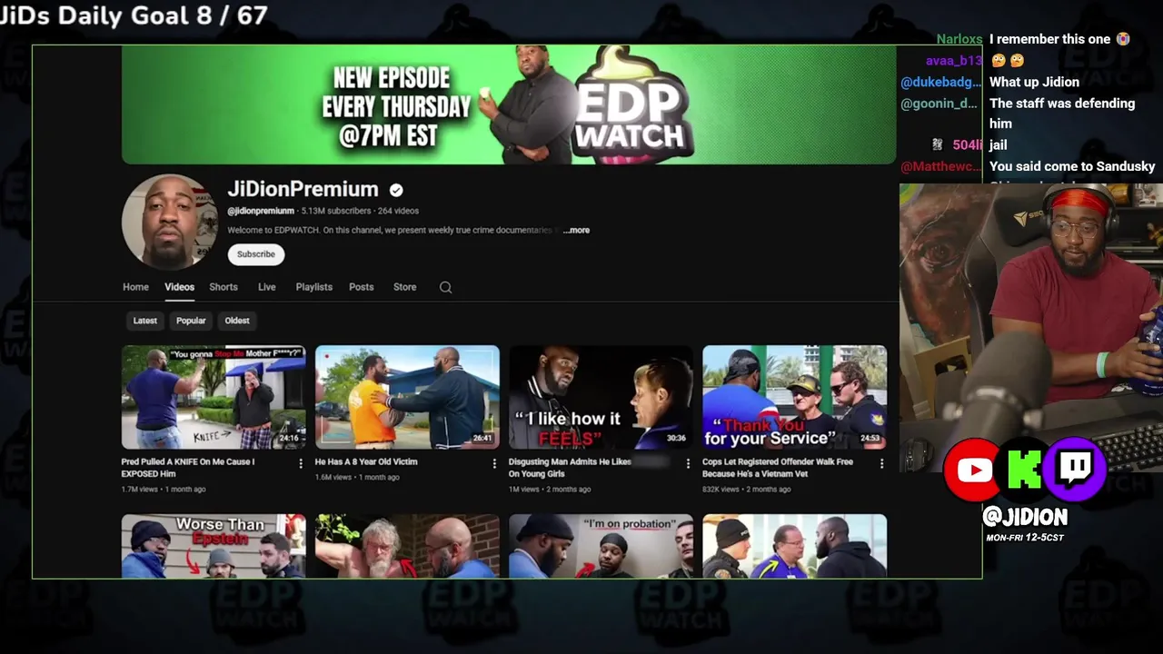This screenshot has height=654, width=1163.
Task: Play the 24:16 knife video thumbnail
Action: [x=214, y=397]
